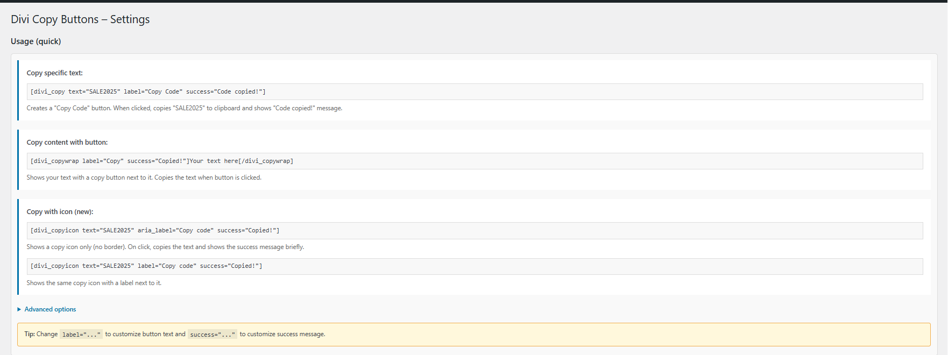Click "to customize success message" text in tip
Viewport: 948px width, 355px height.
click(282, 334)
